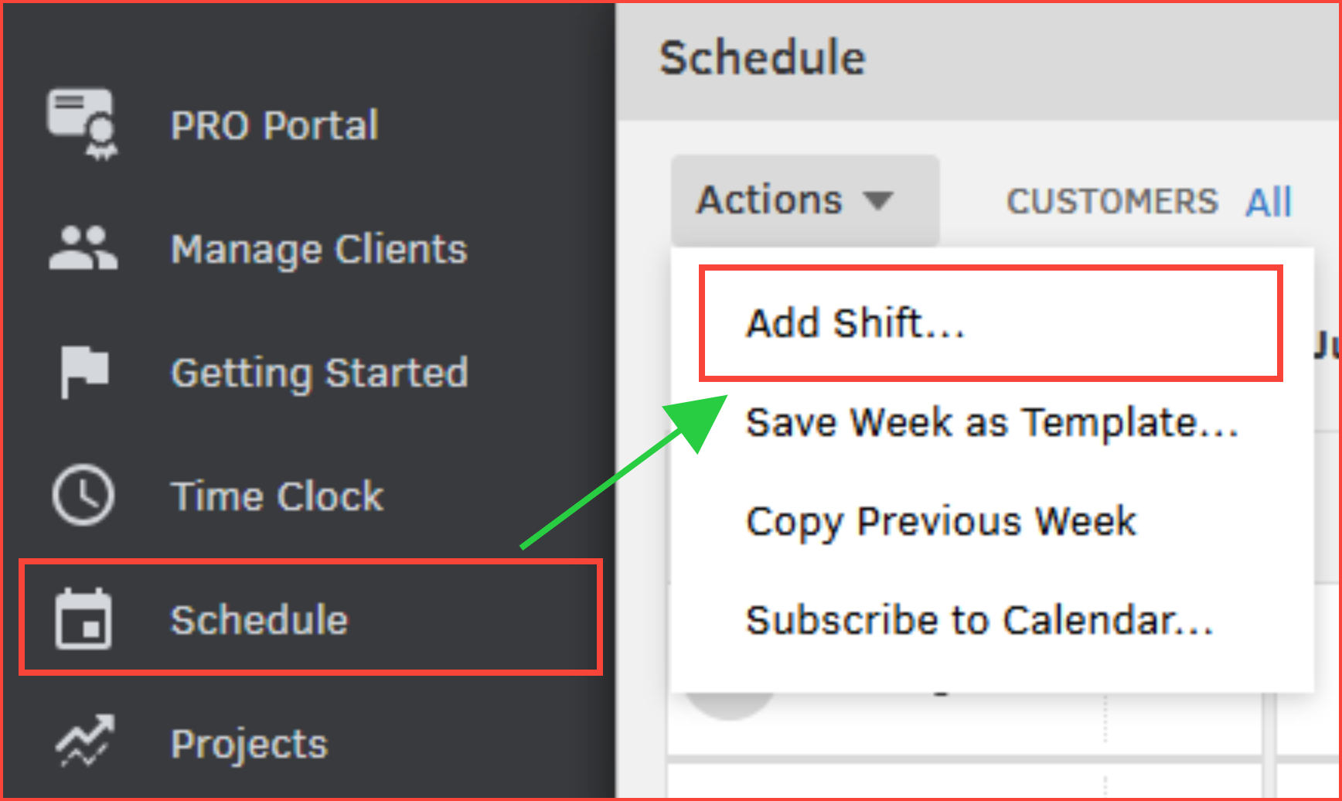The width and height of the screenshot is (1342, 801).
Task: Click the PRO Portal certificate icon
Action: point(83,123)
